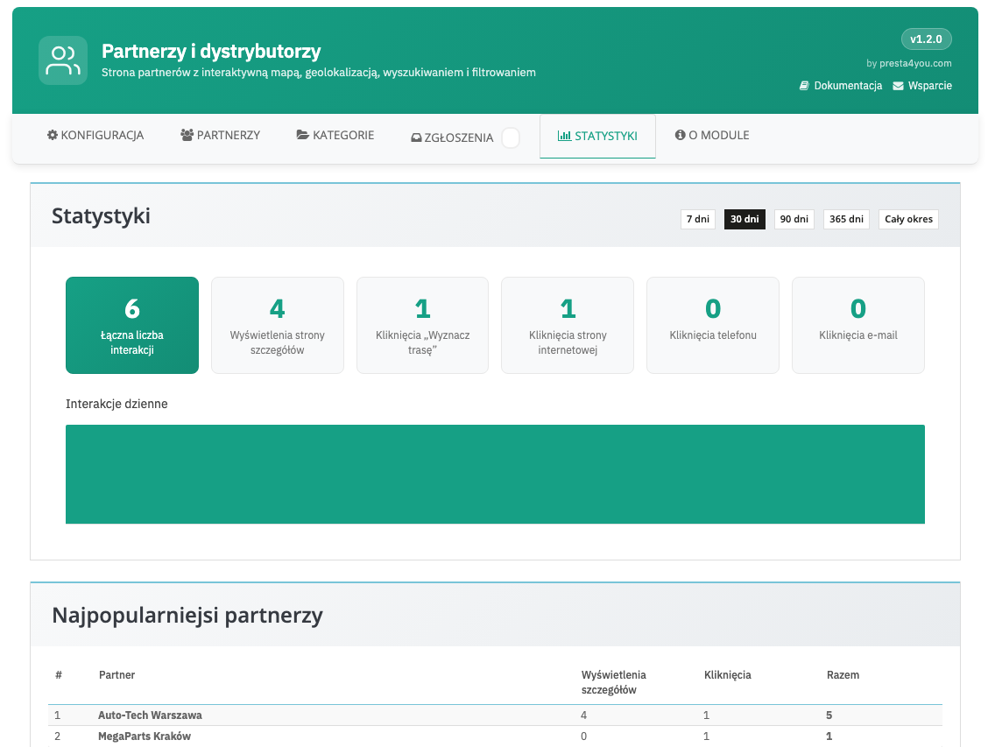The height and width of the screenshot is (747, 988).
Task: Click the Kliknięcia column header in the table
Action: [x=728, y=675]
